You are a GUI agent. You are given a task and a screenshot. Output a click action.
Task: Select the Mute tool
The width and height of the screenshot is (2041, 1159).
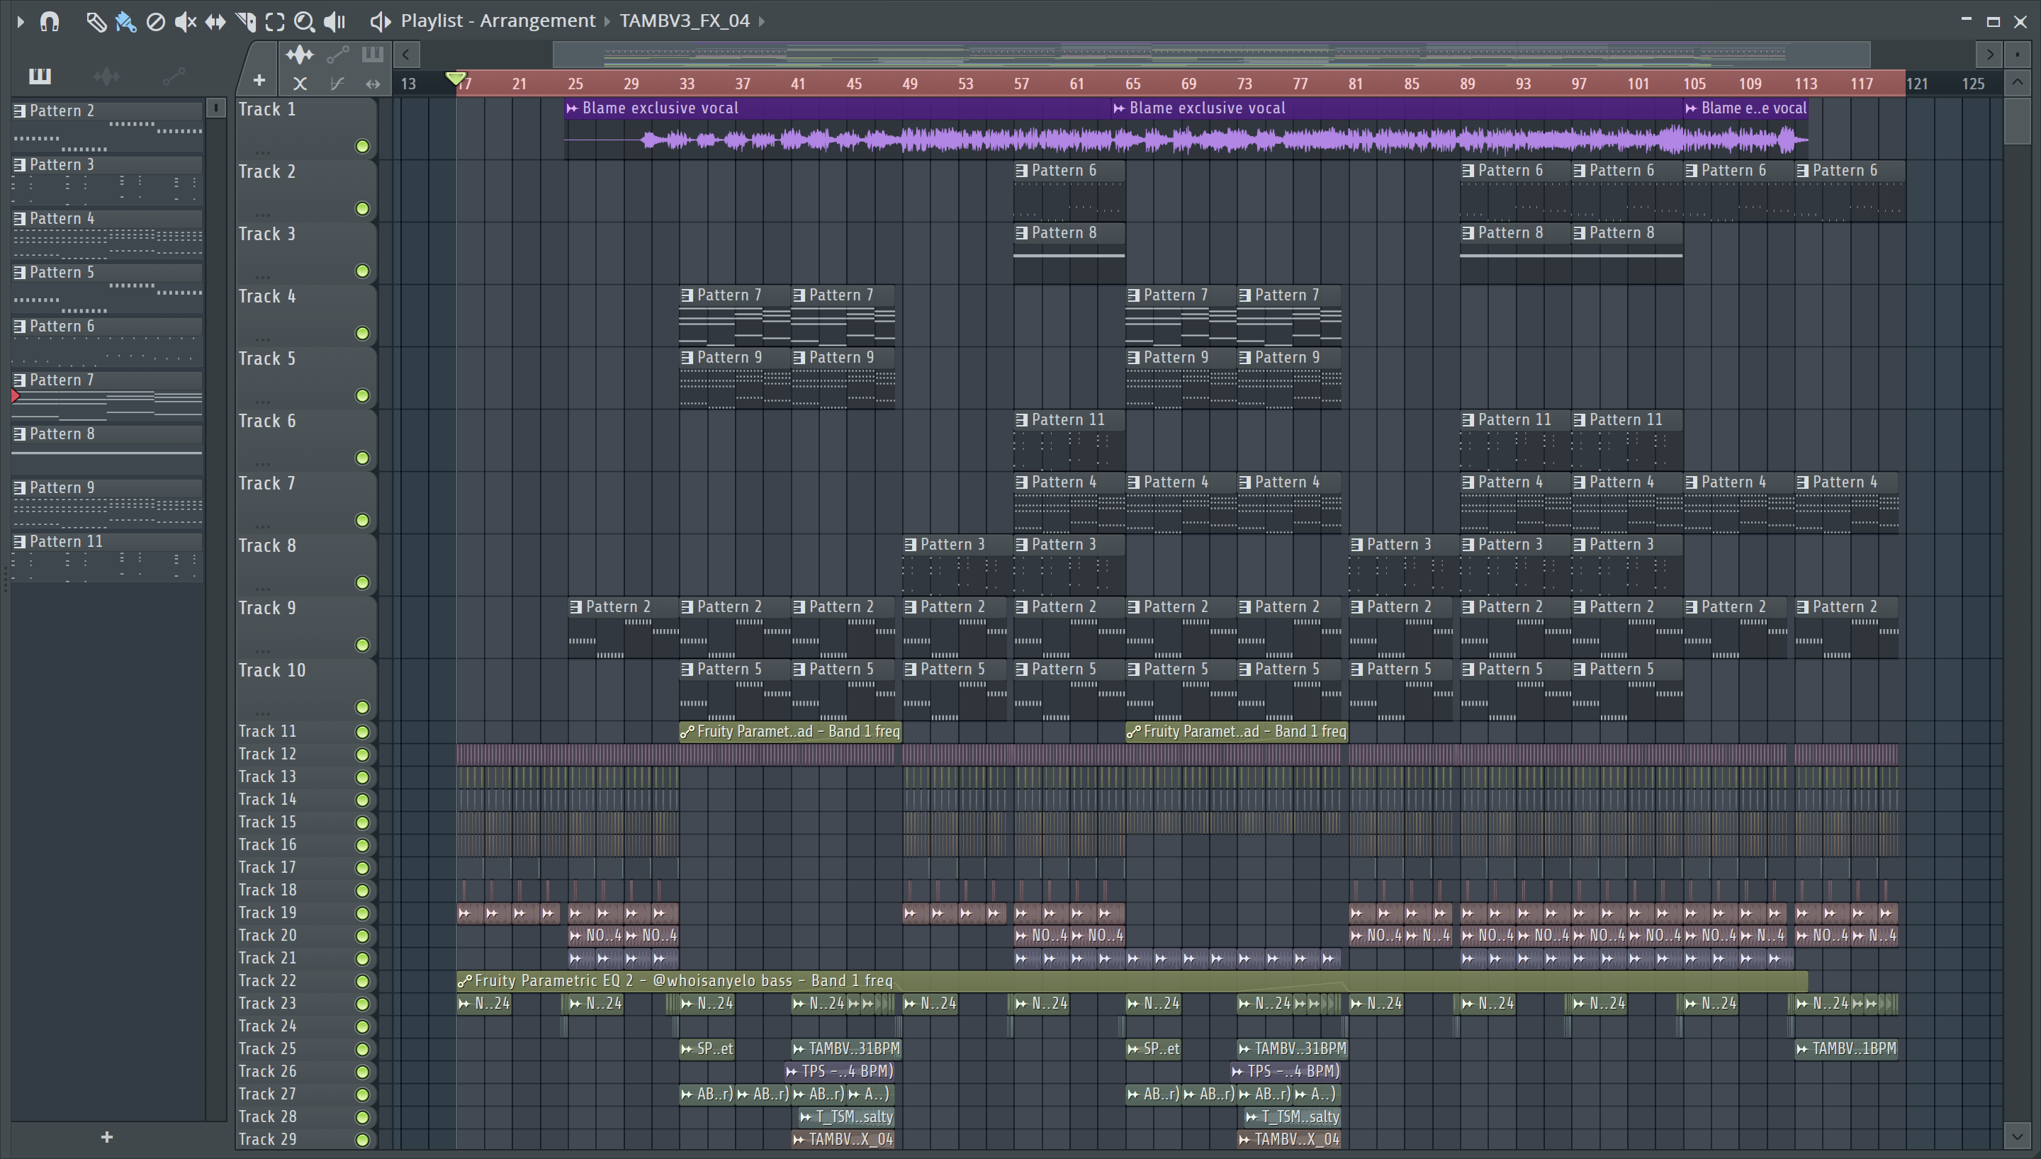point(186,21)
